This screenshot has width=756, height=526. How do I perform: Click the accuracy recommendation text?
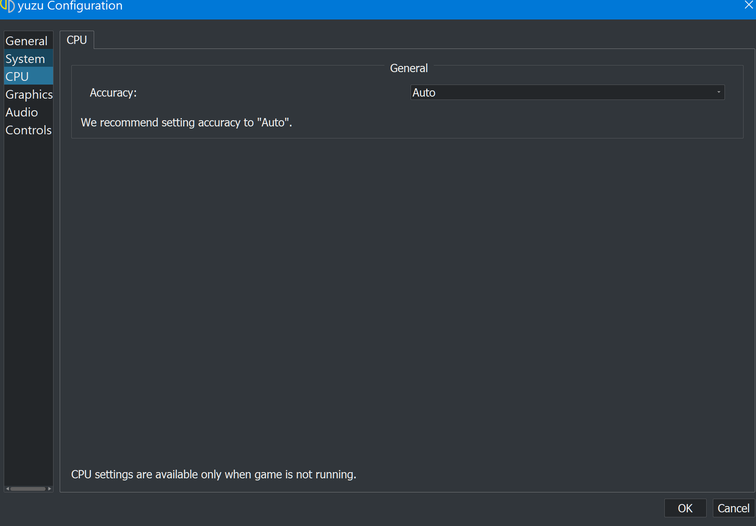[186, 122]
